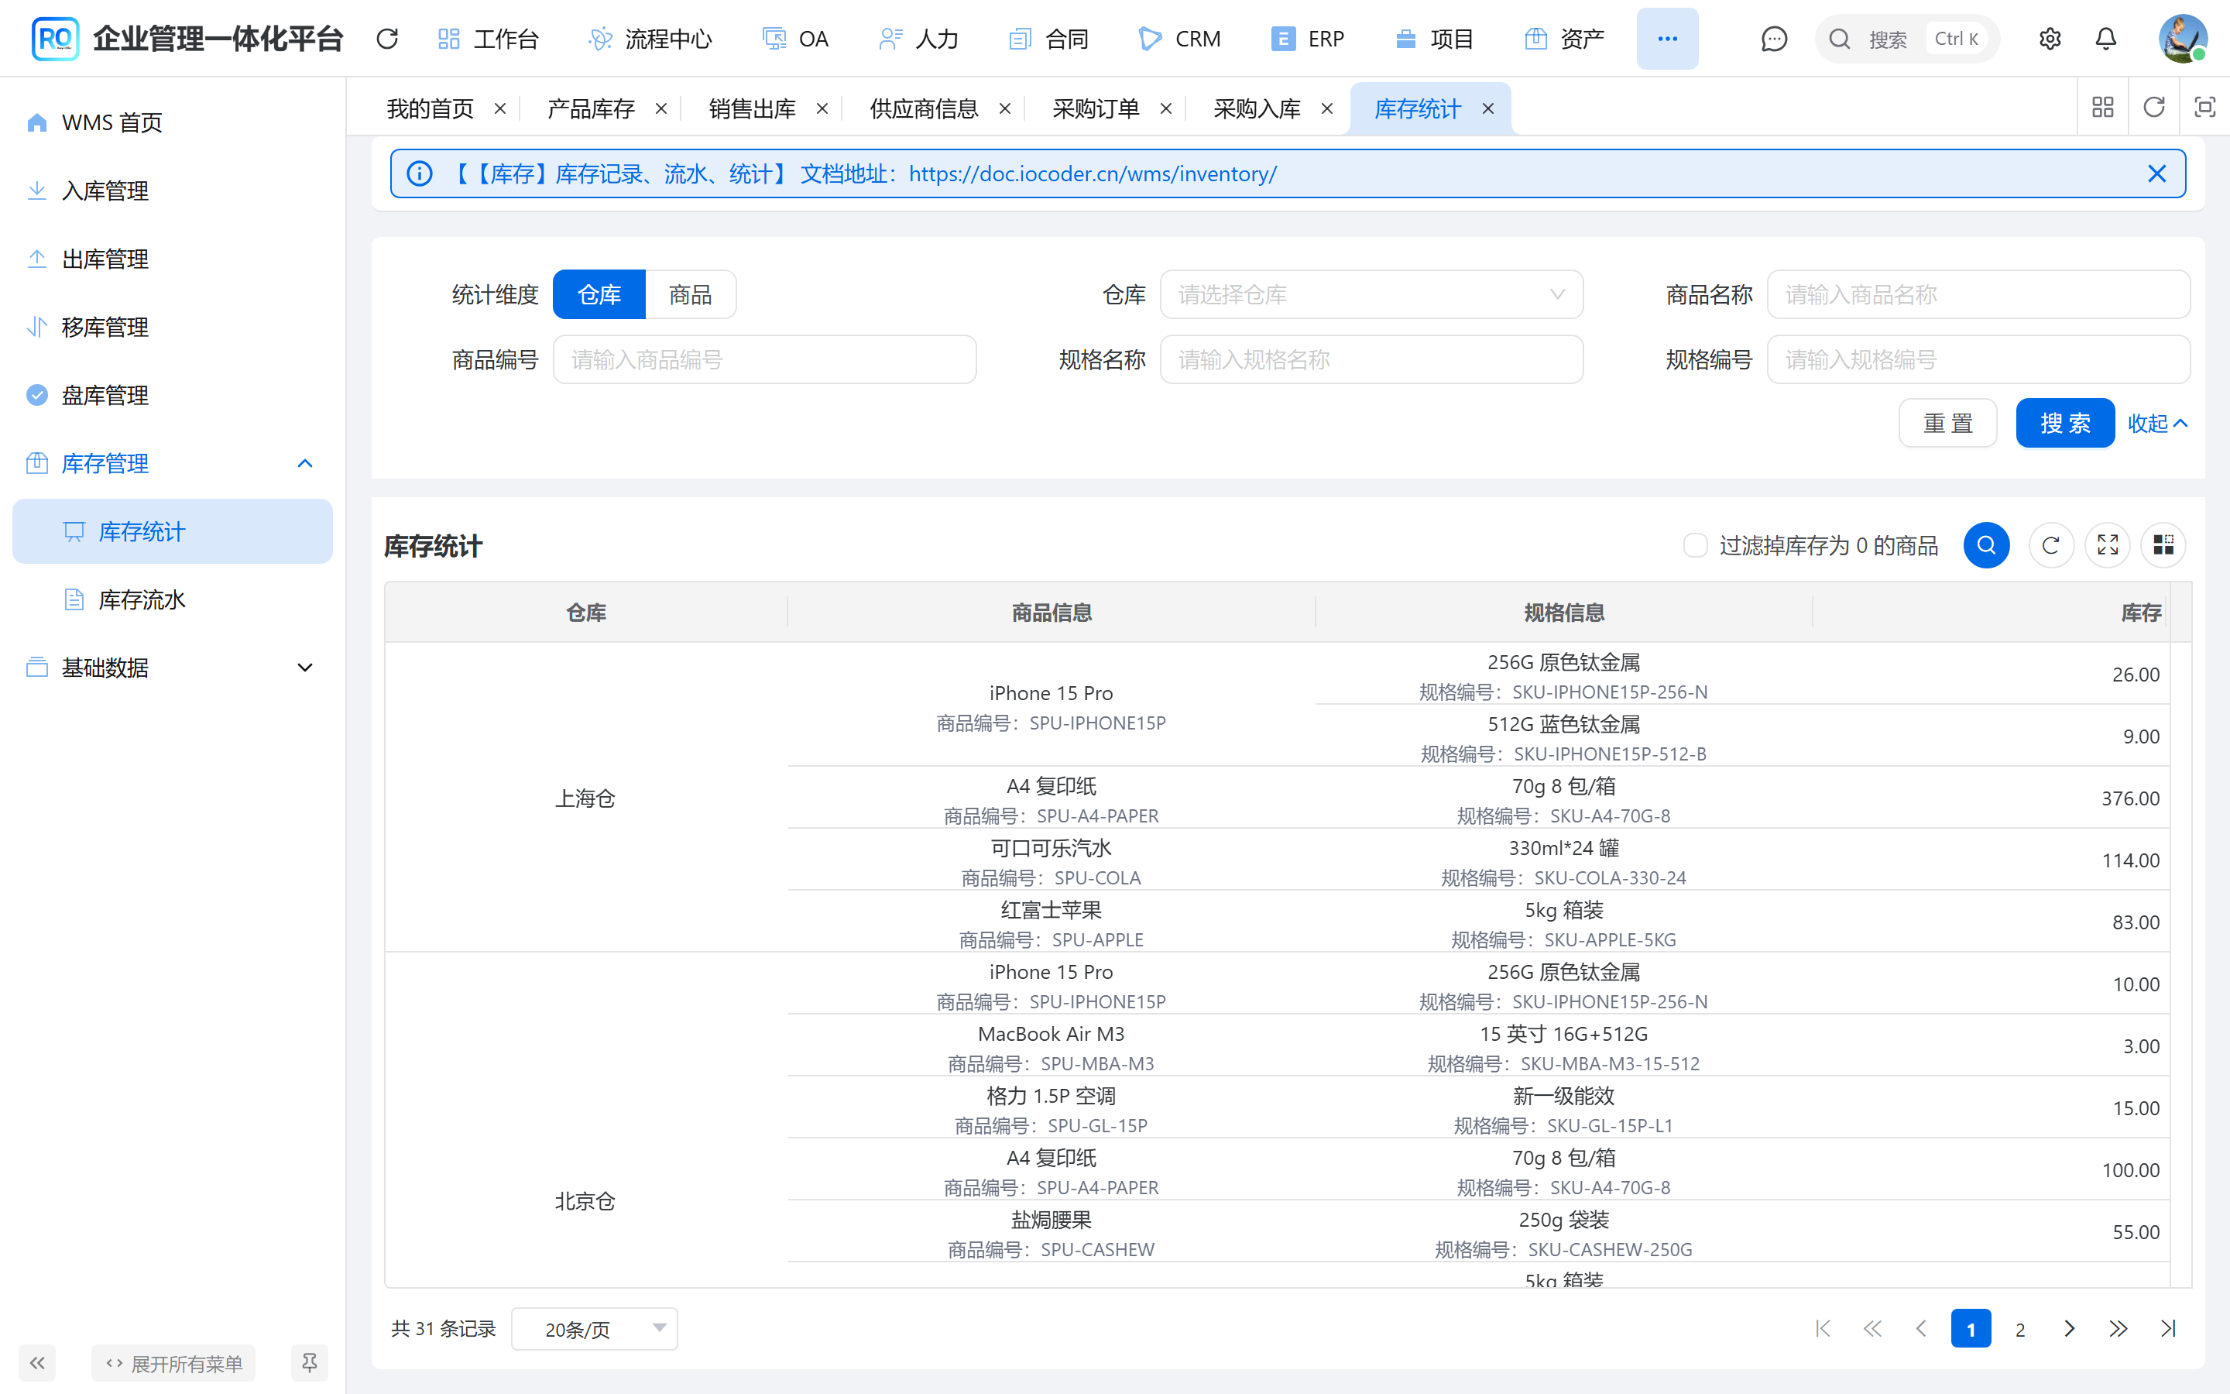The image size is (2230, 1394).
Task: Open the 流程中心 top menu
Action: click(x=650, y=39)
